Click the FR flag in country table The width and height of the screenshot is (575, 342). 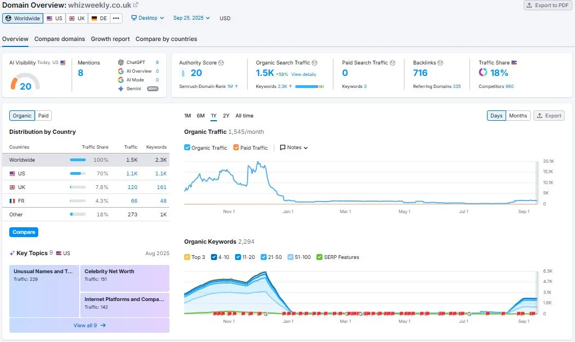(13, 201)
